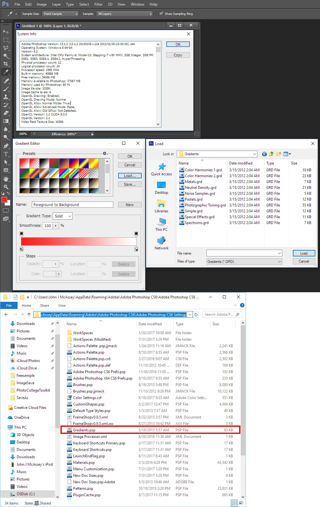The height and width of the screenshot is (507, 320).
Task: Open the Sample All Layers dropdown
Action: coord(125,14)
